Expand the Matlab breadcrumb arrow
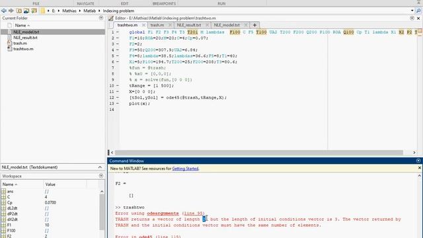The width and height of the screenshot is (423, 238). (x=99, y=11)
